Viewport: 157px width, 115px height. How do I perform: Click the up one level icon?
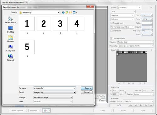point(67,12)
